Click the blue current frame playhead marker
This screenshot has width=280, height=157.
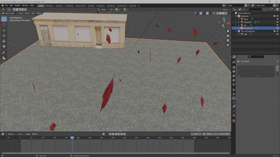point(72,138)
